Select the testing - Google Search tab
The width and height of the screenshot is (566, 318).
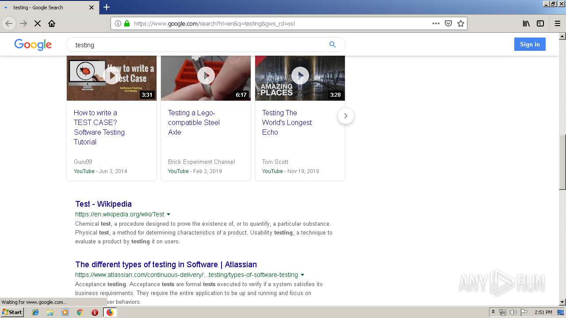[x=49, y=8]
